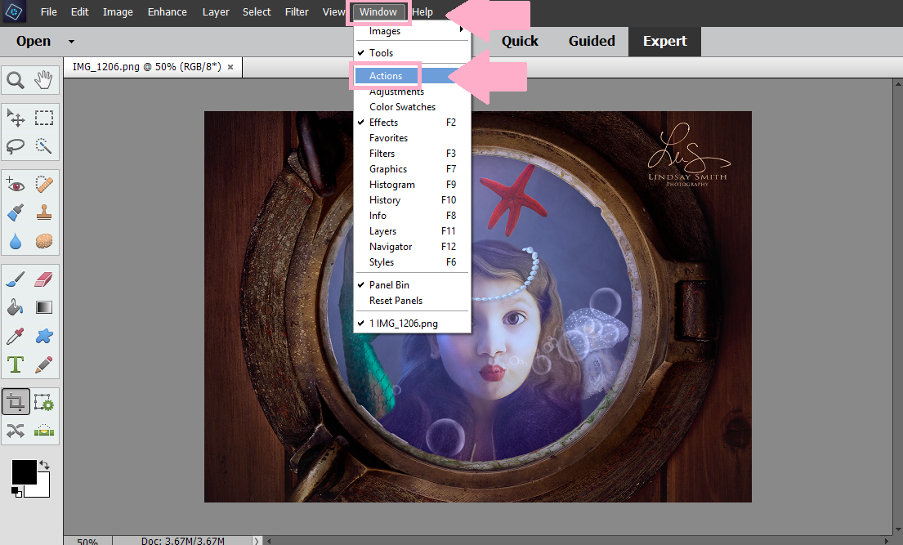The width and height of the screenshot is (903, 545).
Task: Choose Histogram from the Window menu
Action: pos(413,185)
